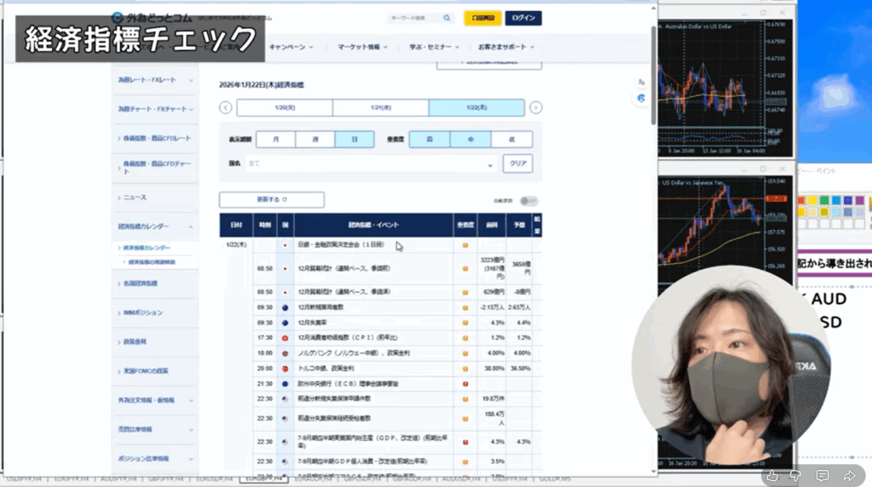Click the クリア button
872x487 pixels.
517,163
